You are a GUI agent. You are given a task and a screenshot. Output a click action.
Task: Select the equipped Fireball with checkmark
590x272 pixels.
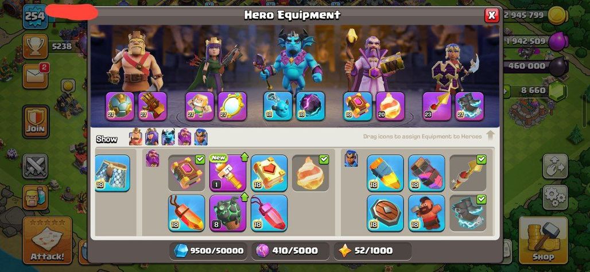(311, 173)
